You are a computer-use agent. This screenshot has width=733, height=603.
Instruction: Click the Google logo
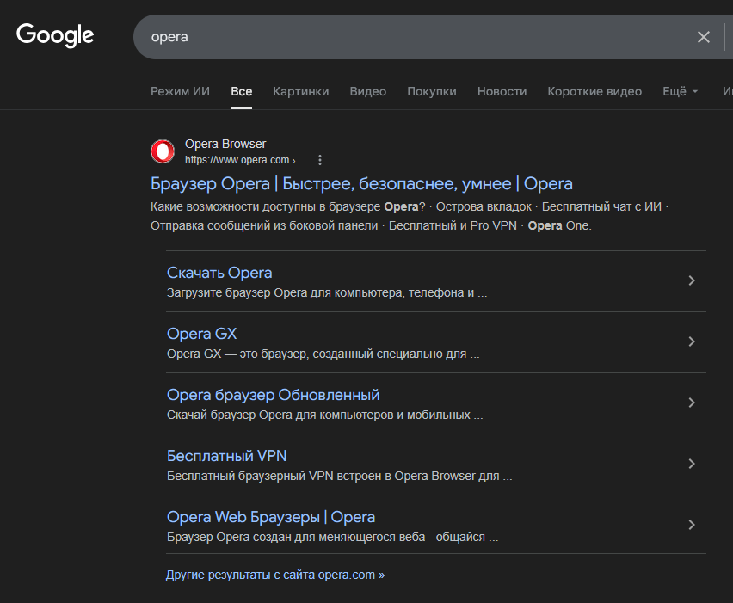[55, 35]
